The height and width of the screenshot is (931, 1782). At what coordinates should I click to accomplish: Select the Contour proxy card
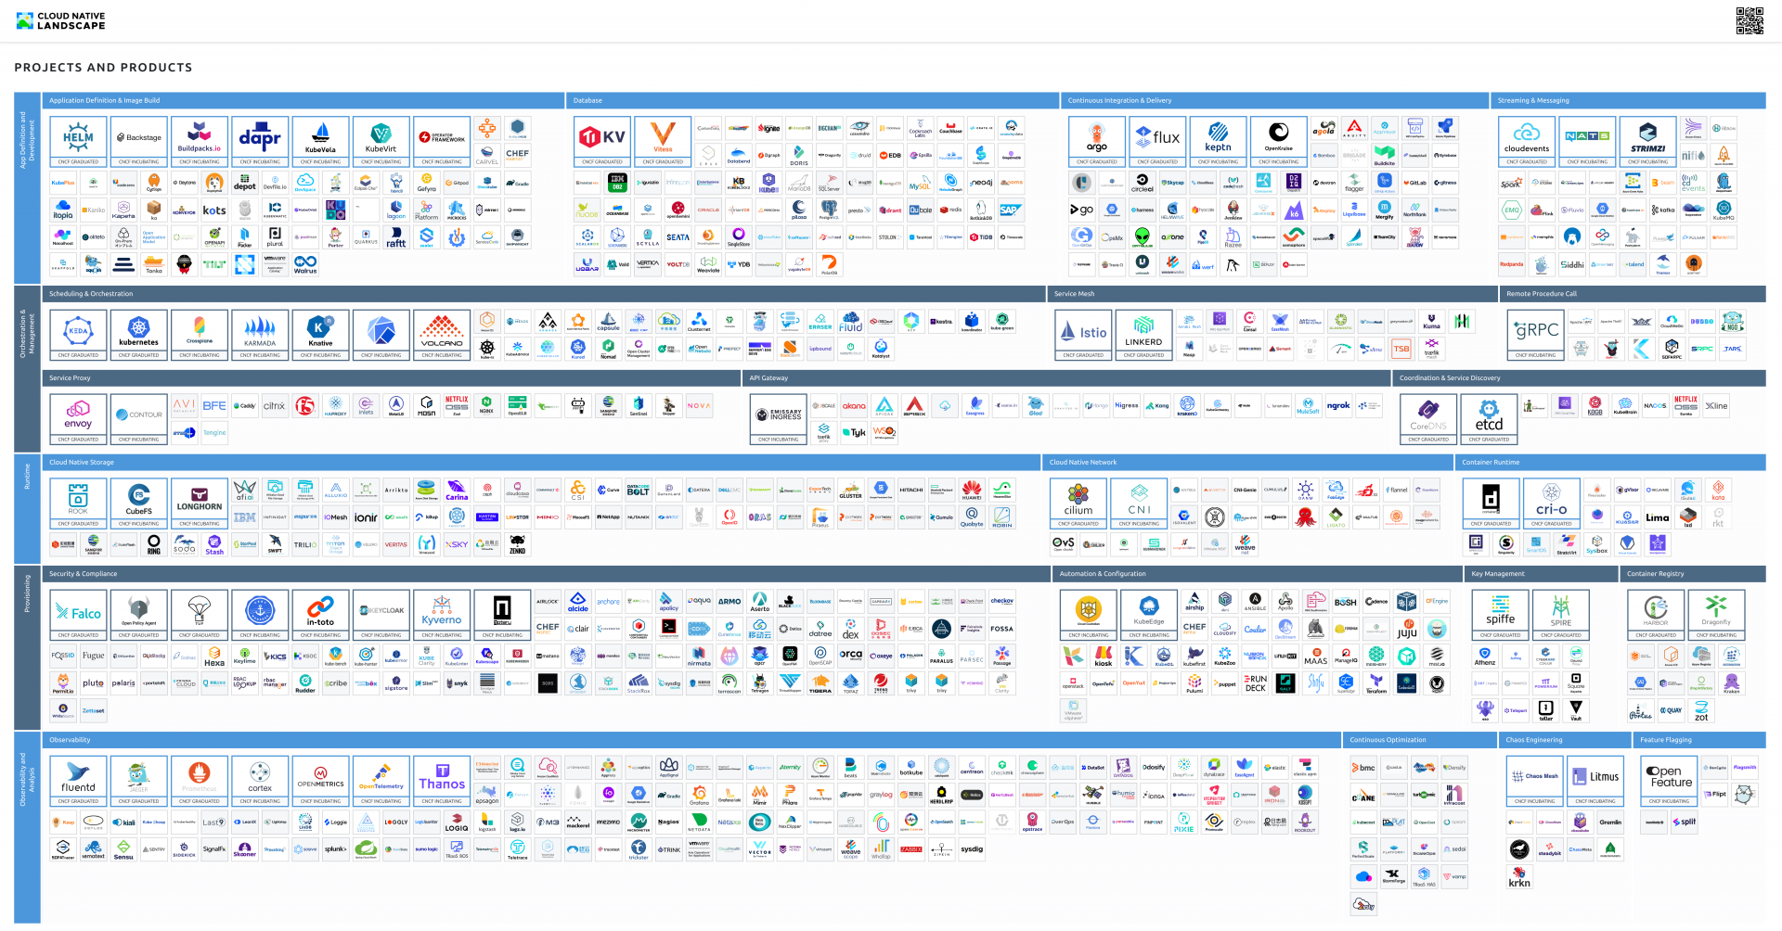[x=138, y=419]
